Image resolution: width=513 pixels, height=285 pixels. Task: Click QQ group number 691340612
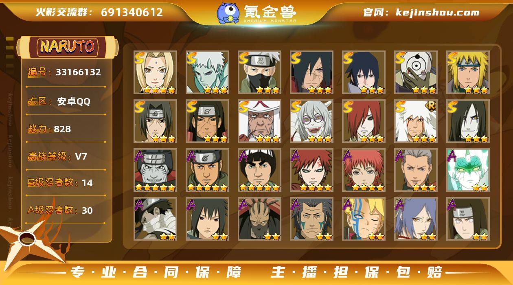pos(132,12)
